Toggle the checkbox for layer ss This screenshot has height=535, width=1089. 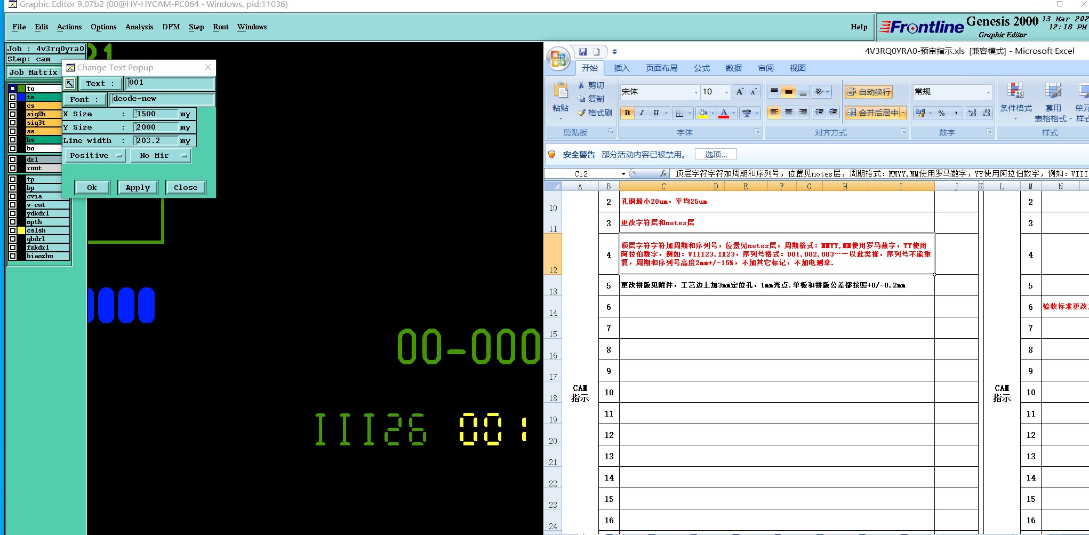[x=13, y=131]
